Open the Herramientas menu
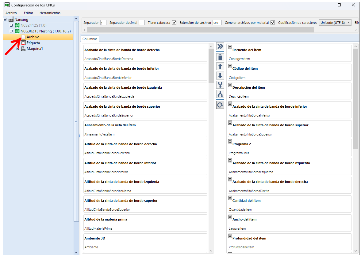361x256 pixels. pyautogui.click(x=50, y=13)
